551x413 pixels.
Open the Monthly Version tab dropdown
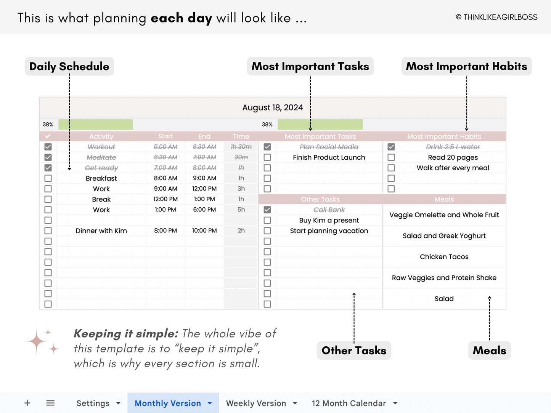pyautogui.click(x=209, y=403)
